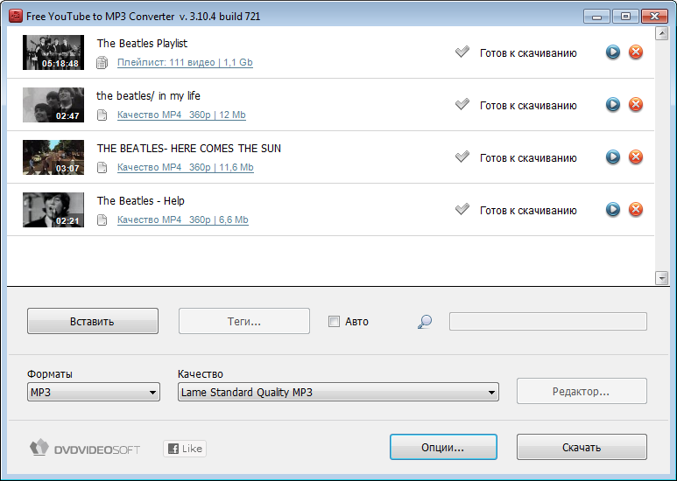
Task: Open The Beatles Playlist thumbnail 05:18:48
Action: point(53,52)
